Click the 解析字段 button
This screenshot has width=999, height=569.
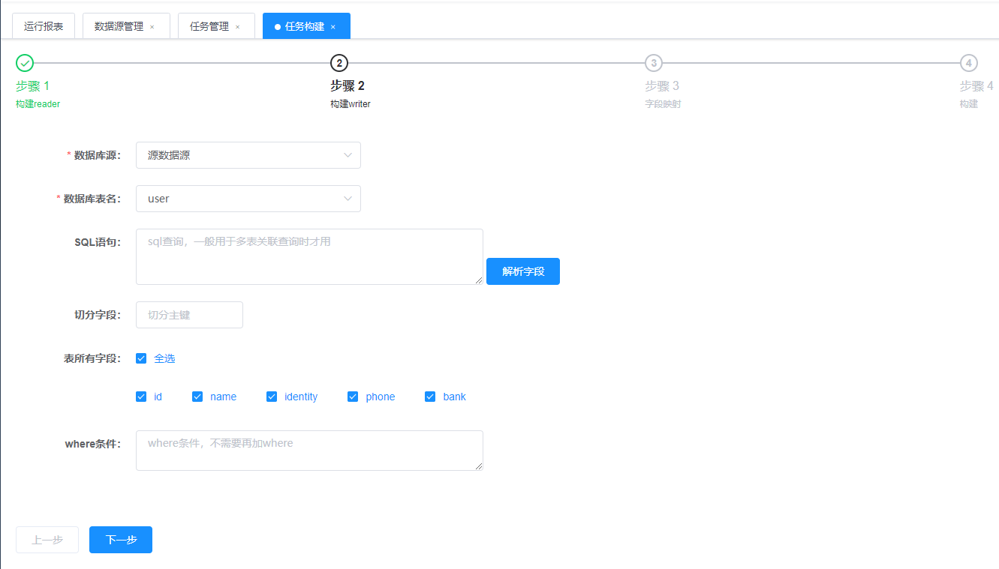tap(523, 271)
